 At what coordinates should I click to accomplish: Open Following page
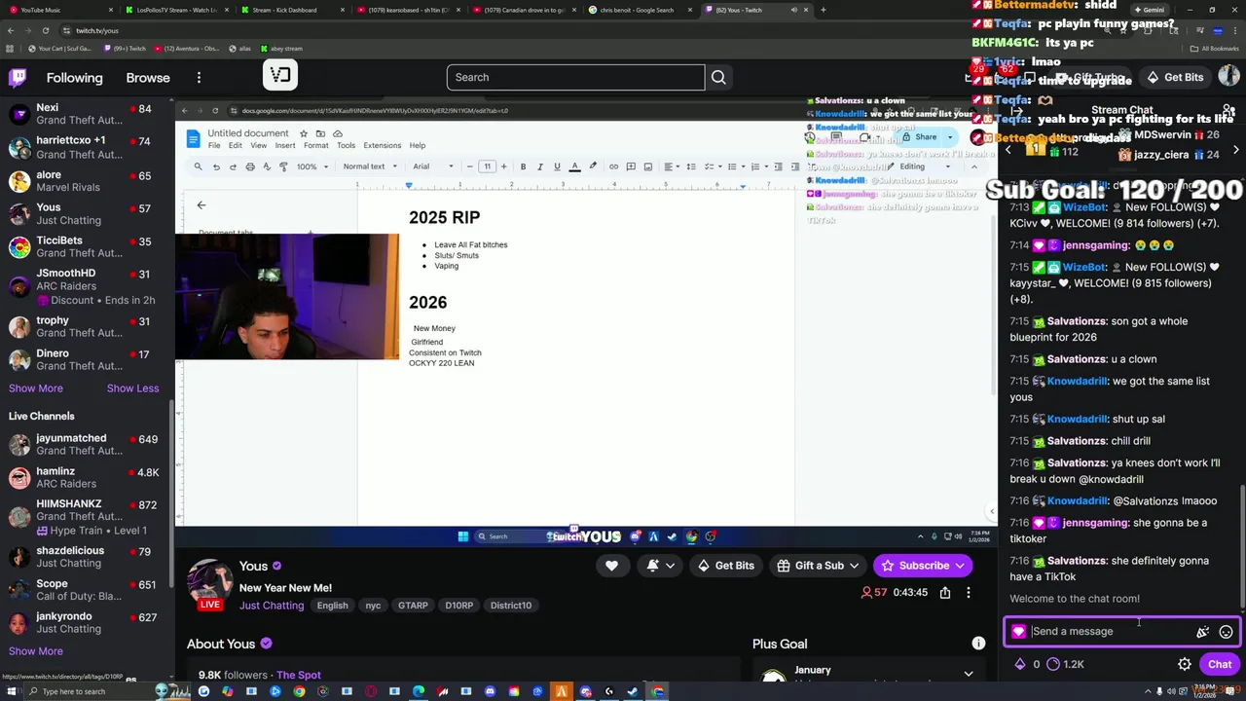coord(74,78)
